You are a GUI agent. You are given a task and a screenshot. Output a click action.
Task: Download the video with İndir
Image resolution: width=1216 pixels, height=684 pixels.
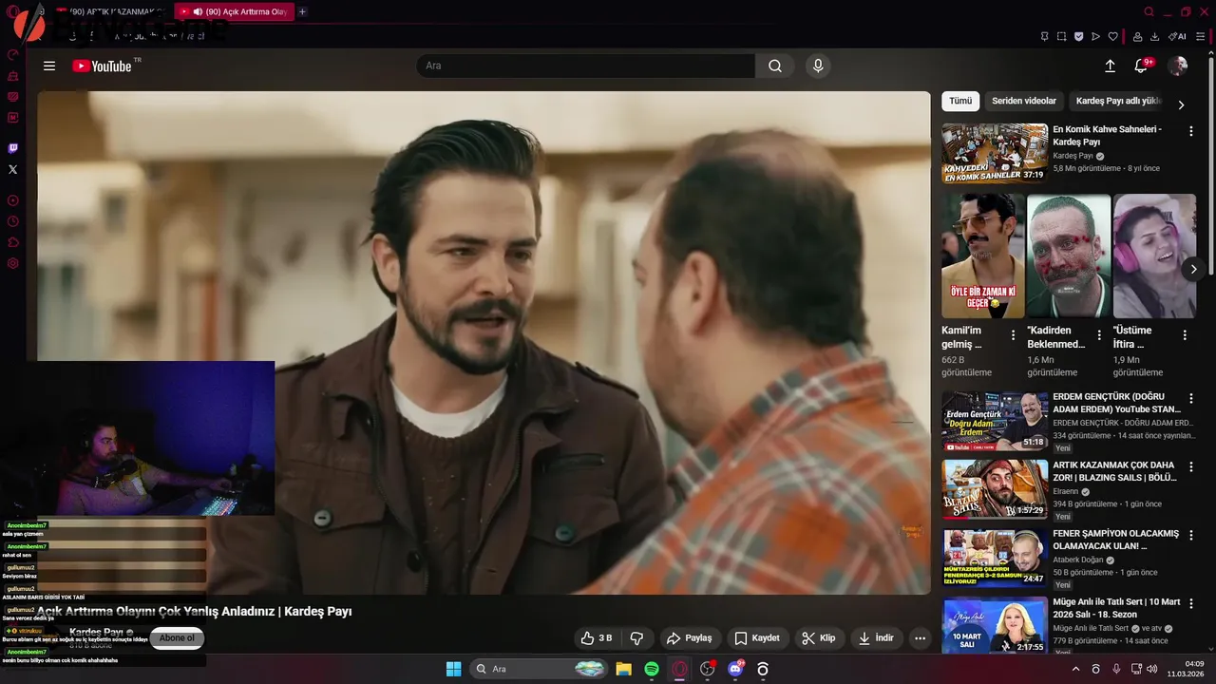tap(875, 638)
